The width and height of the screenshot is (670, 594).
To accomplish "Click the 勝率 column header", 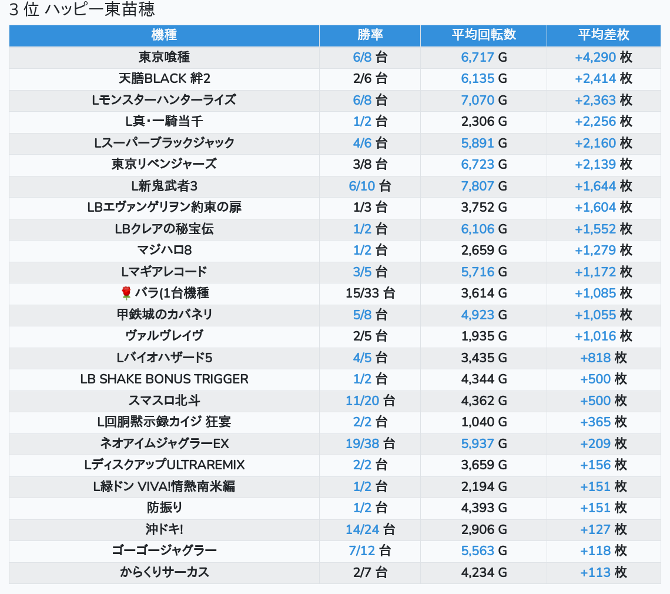I will click(x=370, y=35).
